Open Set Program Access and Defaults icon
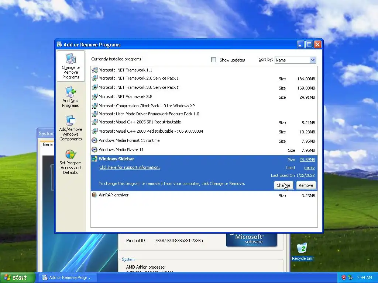The height and width of the screenshot is (283, 378). tap(71, 162)
